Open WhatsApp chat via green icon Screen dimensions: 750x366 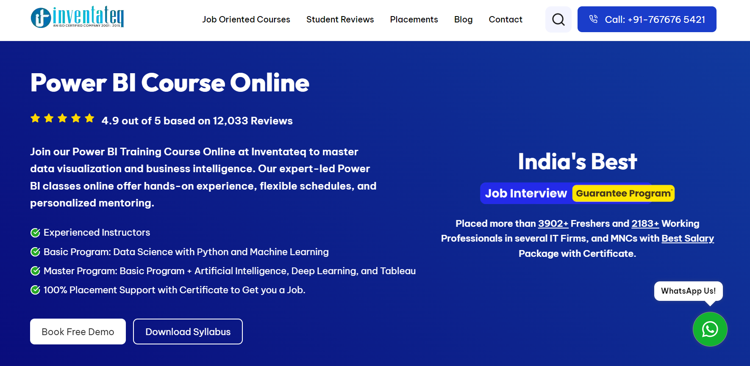click(710, 329)
